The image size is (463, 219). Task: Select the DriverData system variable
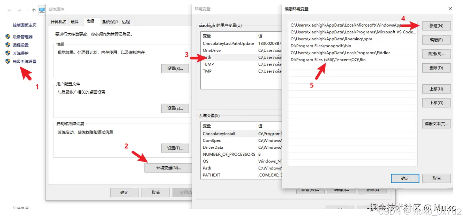point(242,147)
